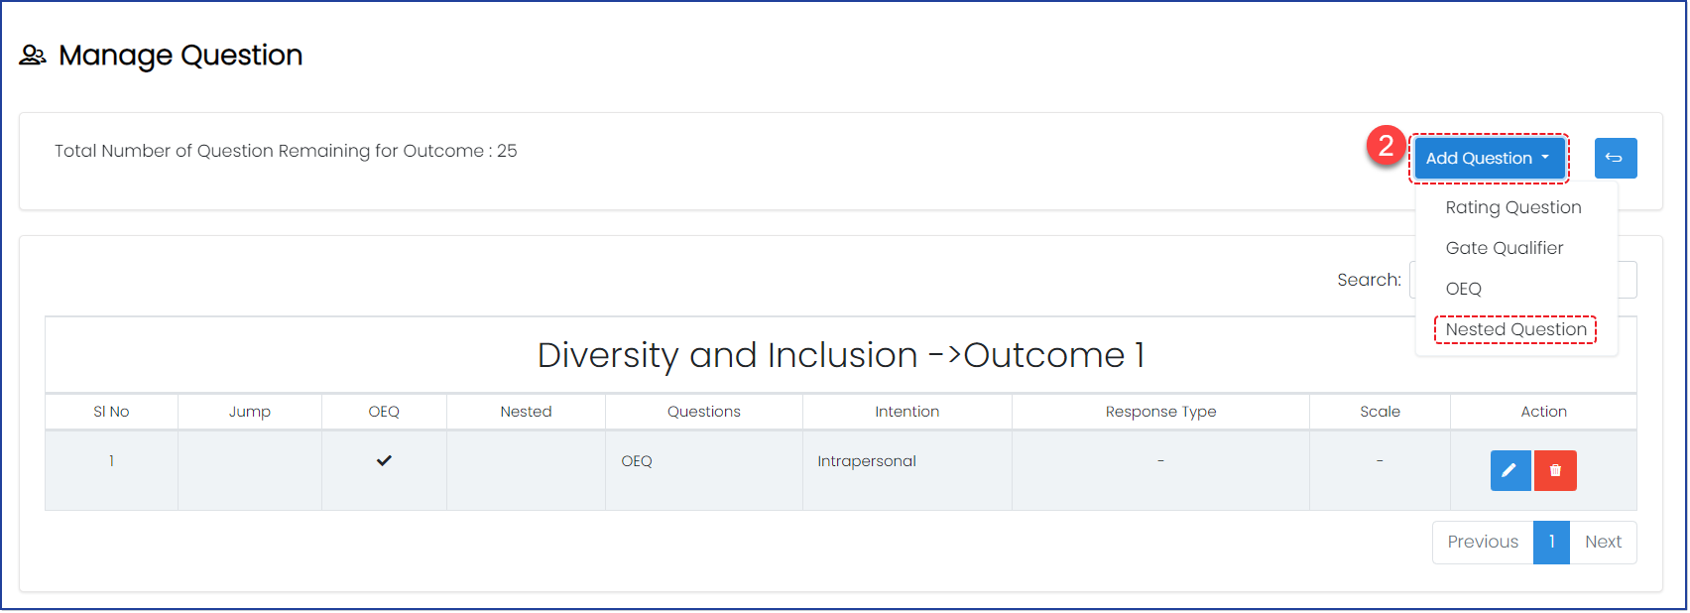Image resolution: width=1690 pixels, height=613 pixels.
Task: Click the blue back arrow button
Action: click(x=1615, y=158)
